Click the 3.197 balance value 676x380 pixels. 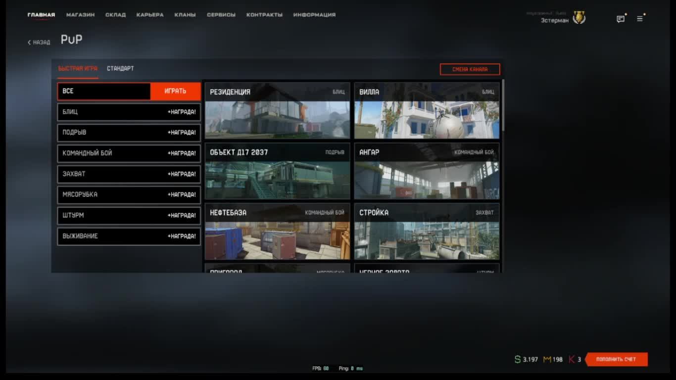(x=531, y=360)
